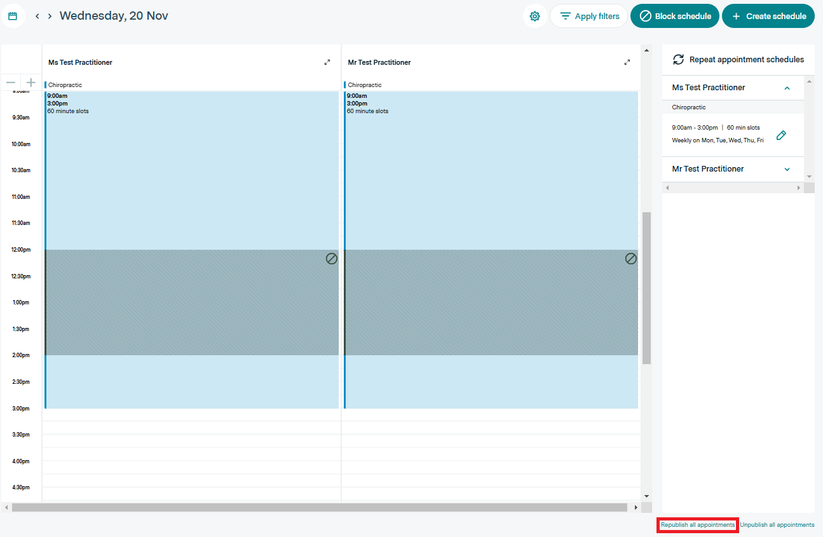
Task: Click Republish all appointments link
Action: click(697, 525)
